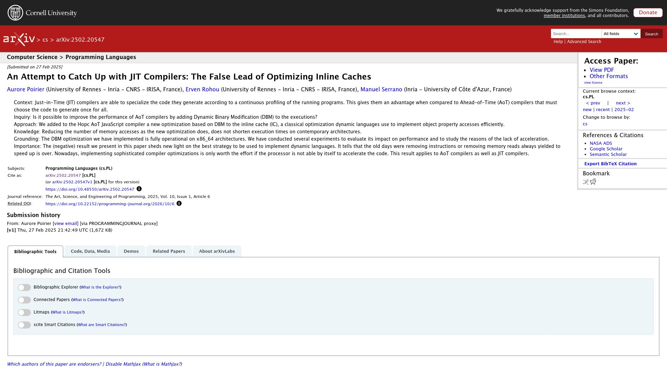The height and width of the screenshot is (375, 667).
Task: Open Advanced Search link
Action: 584,42
